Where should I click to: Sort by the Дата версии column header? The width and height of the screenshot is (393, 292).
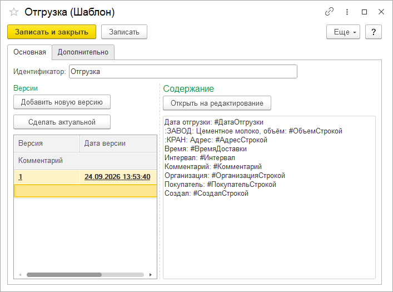(x=118, y=143)
